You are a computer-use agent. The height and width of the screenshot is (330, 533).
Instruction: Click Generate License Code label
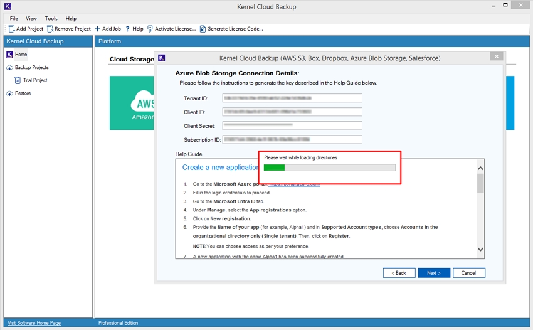coord(235,29)
